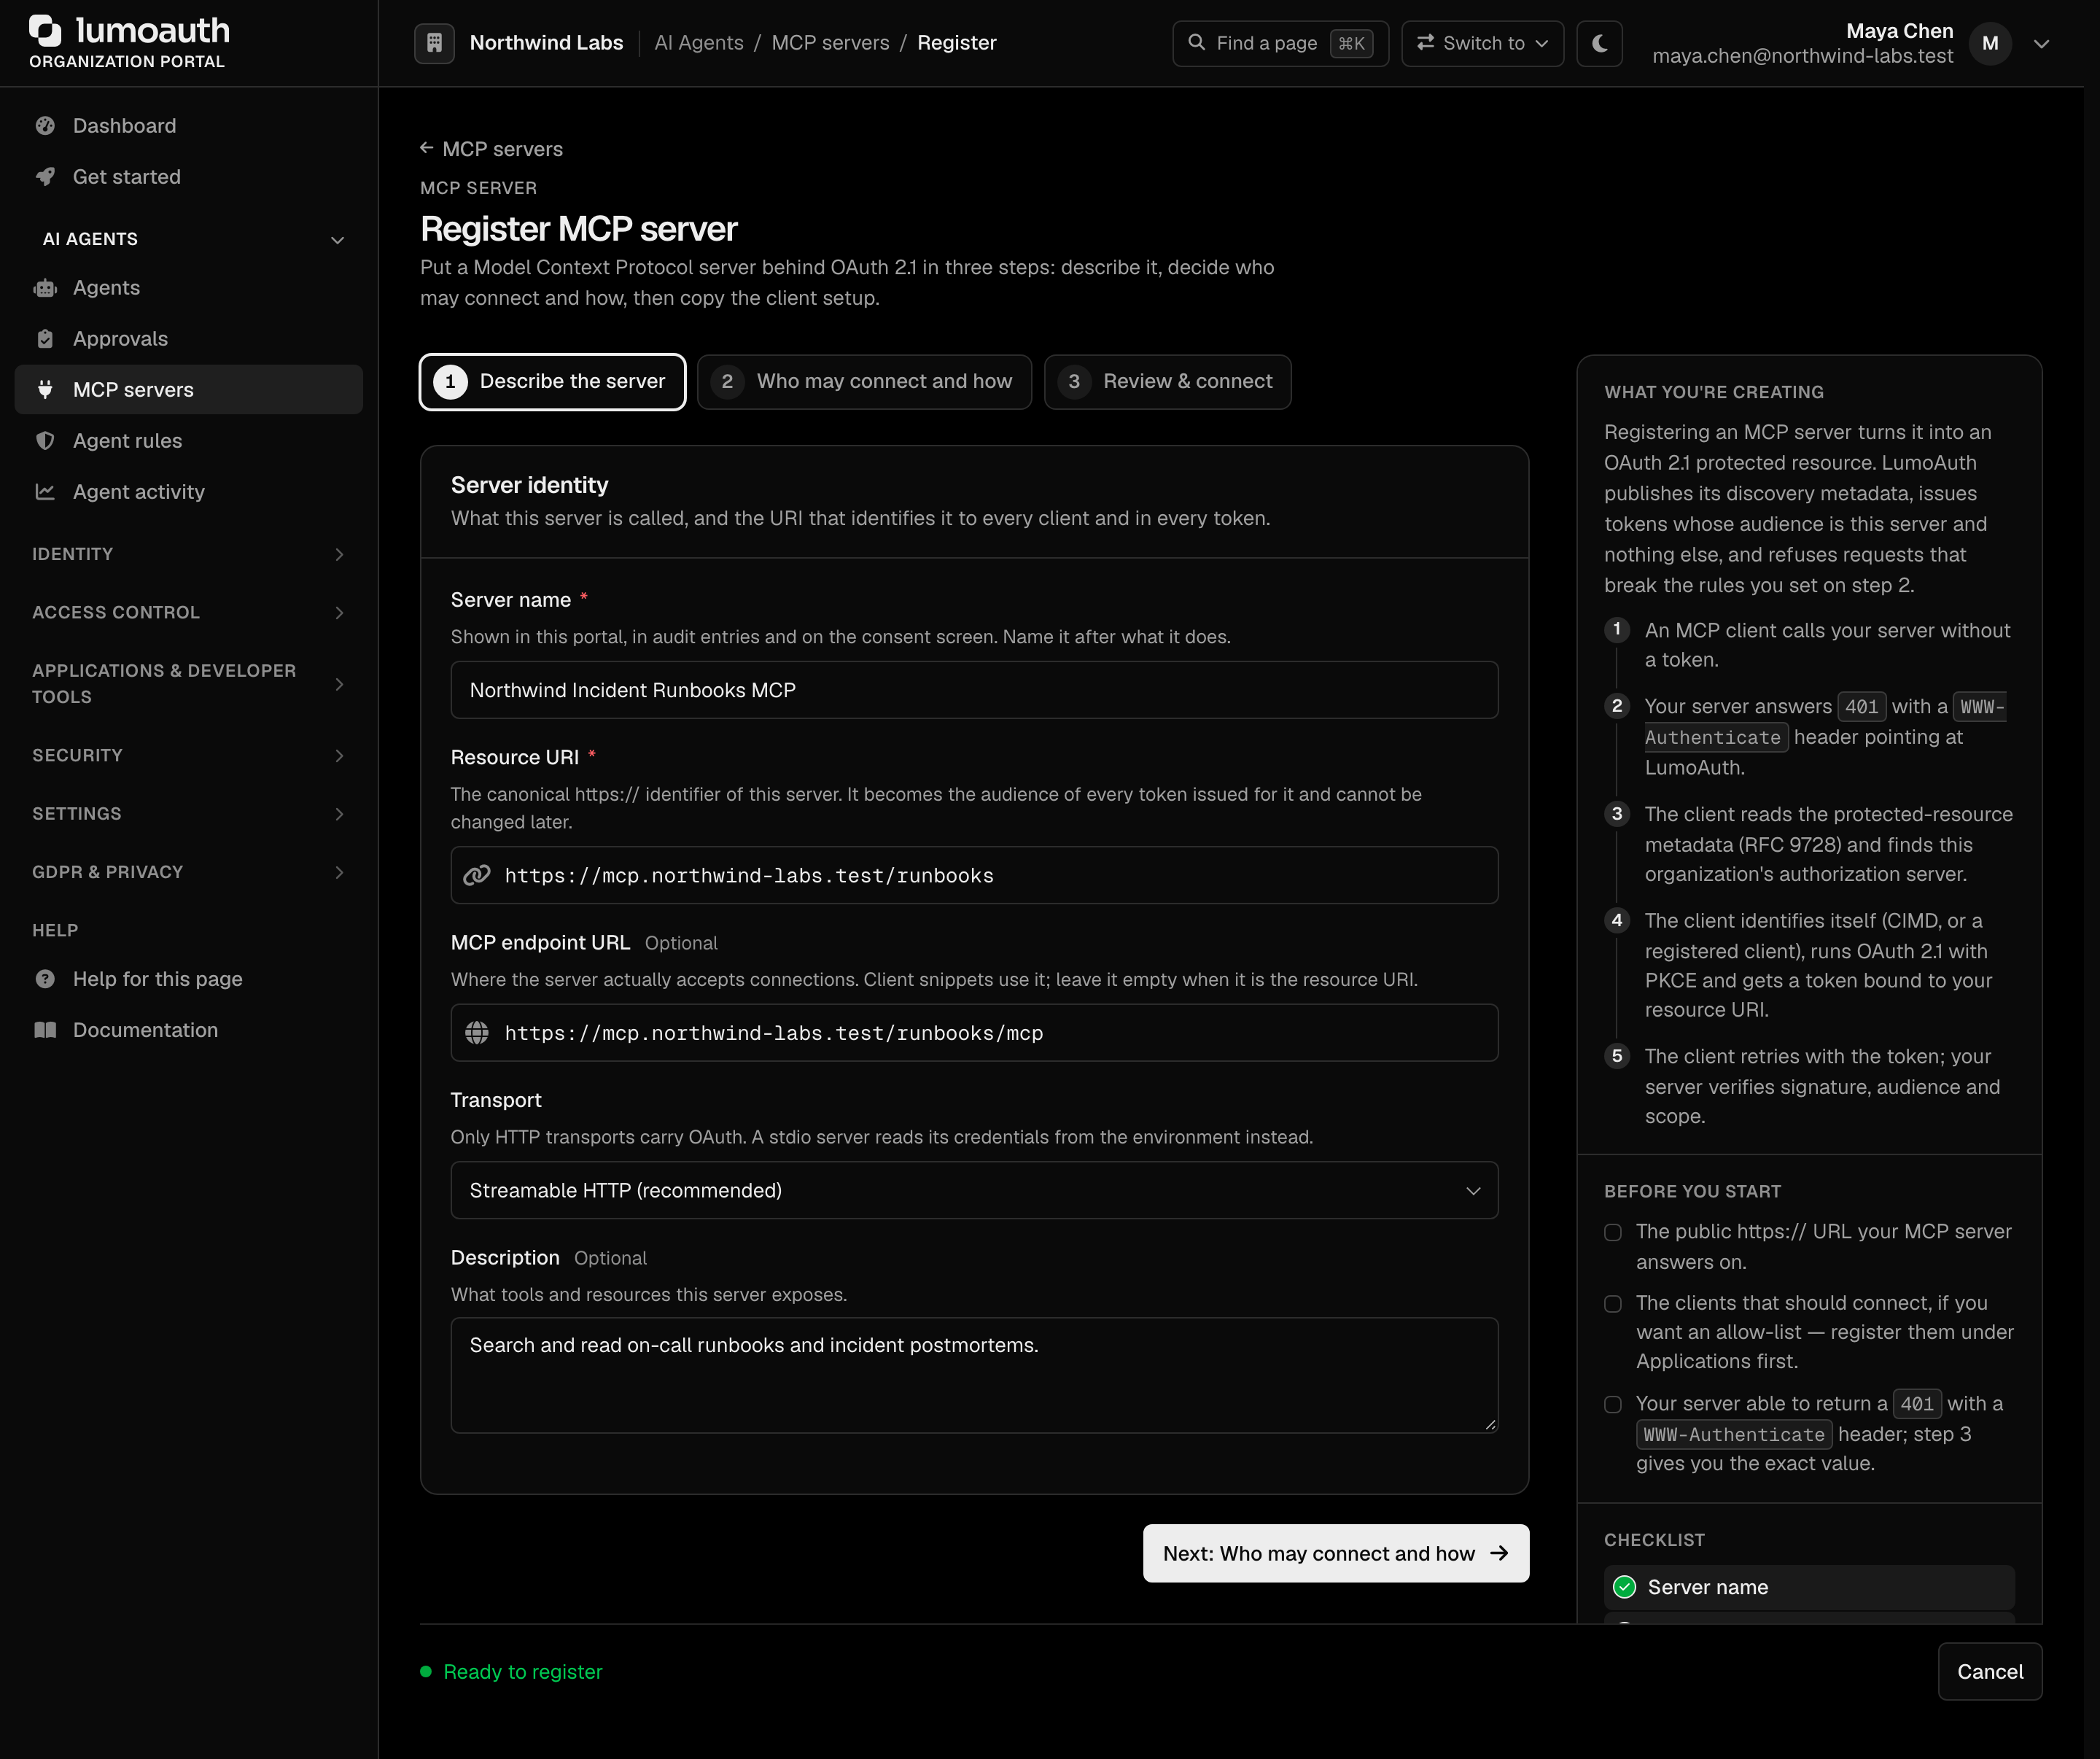This screenshot has width=2100, height=1759.
Task: Open the Transport dropdown
Action: pyautogui.click(x=974, y=1190)
